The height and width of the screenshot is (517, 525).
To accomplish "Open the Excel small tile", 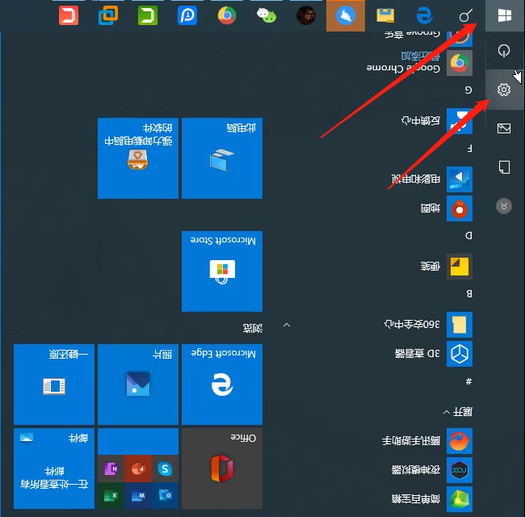I will 111,495.
